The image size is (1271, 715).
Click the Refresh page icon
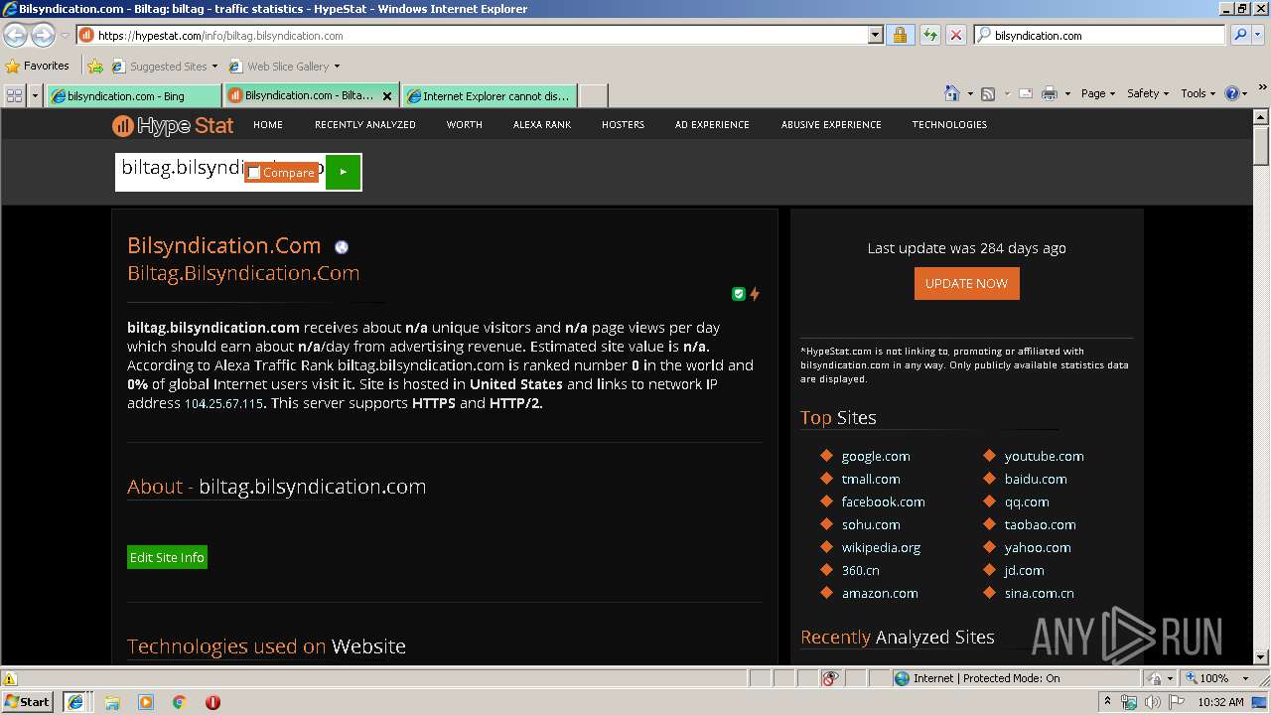pos(929,35)
